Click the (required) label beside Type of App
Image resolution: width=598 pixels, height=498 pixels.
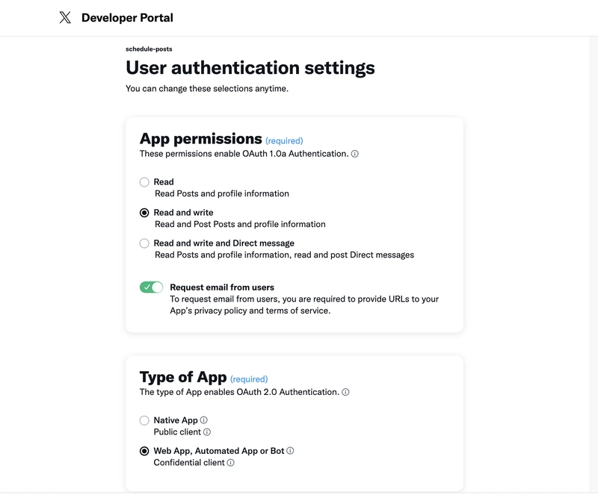pyautogui.click(x=249, y=379)
